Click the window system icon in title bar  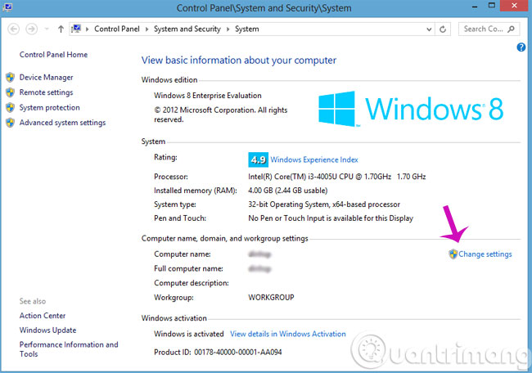point(7,7)
